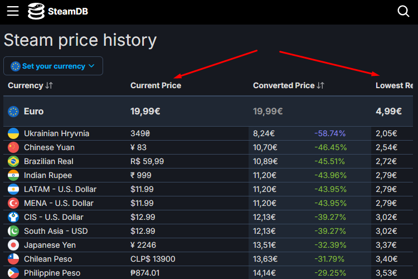
Task: Click the 4,99€ lowest recorded price
Action: click(x=388, y=112)
